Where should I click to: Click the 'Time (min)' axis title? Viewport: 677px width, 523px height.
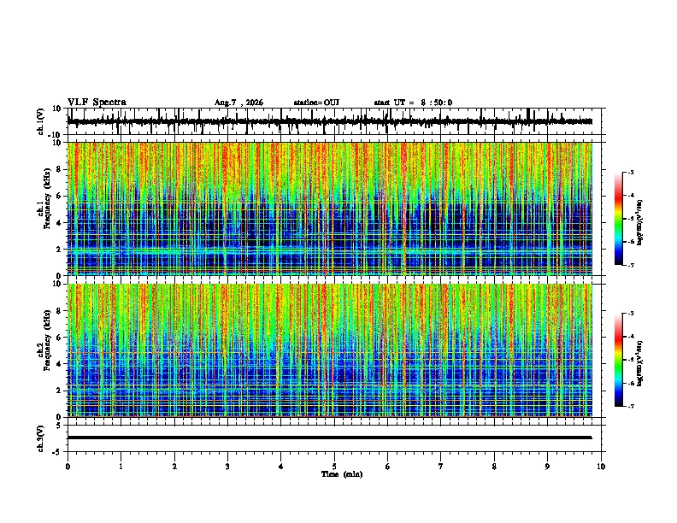[x=342, y=474]
